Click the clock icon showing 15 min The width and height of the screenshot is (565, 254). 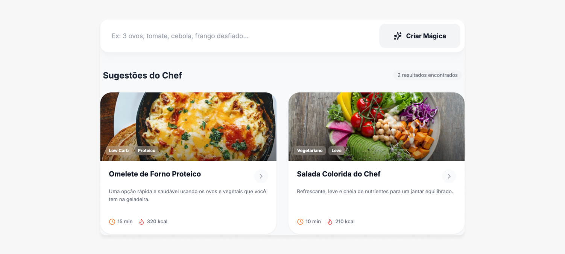coord(112,221)
